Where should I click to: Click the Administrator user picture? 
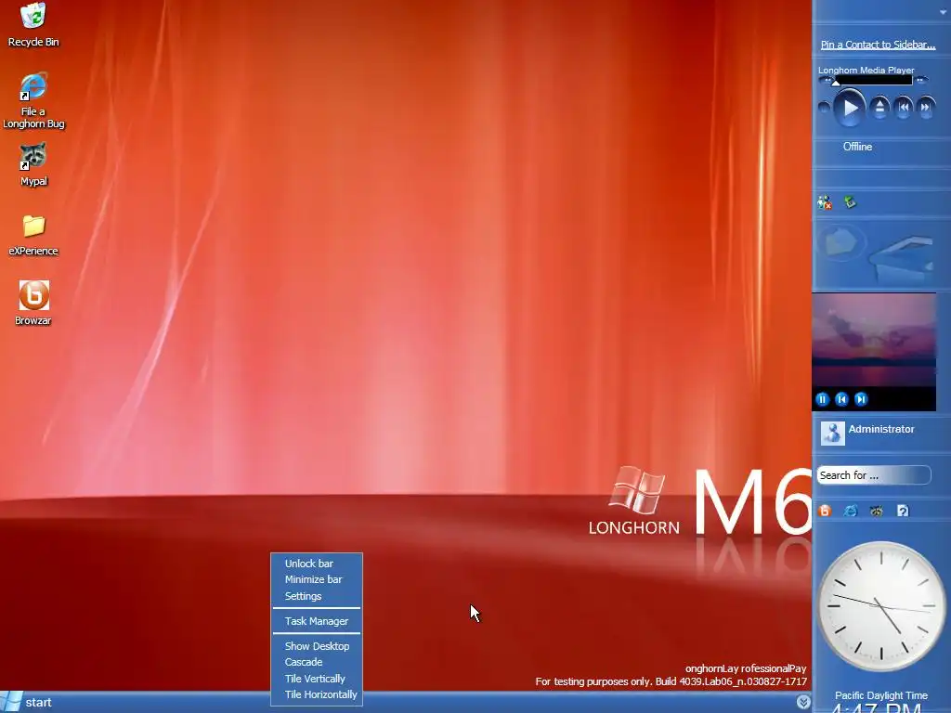(x=832, y=433)
